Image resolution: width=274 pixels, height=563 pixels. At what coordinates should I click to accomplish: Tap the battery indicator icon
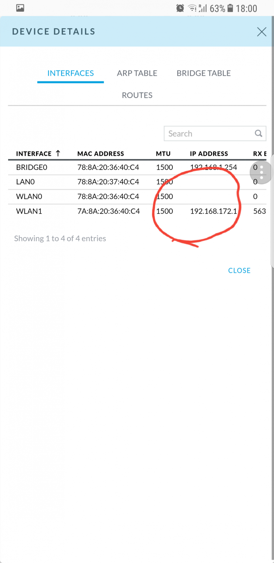[230, 8]
